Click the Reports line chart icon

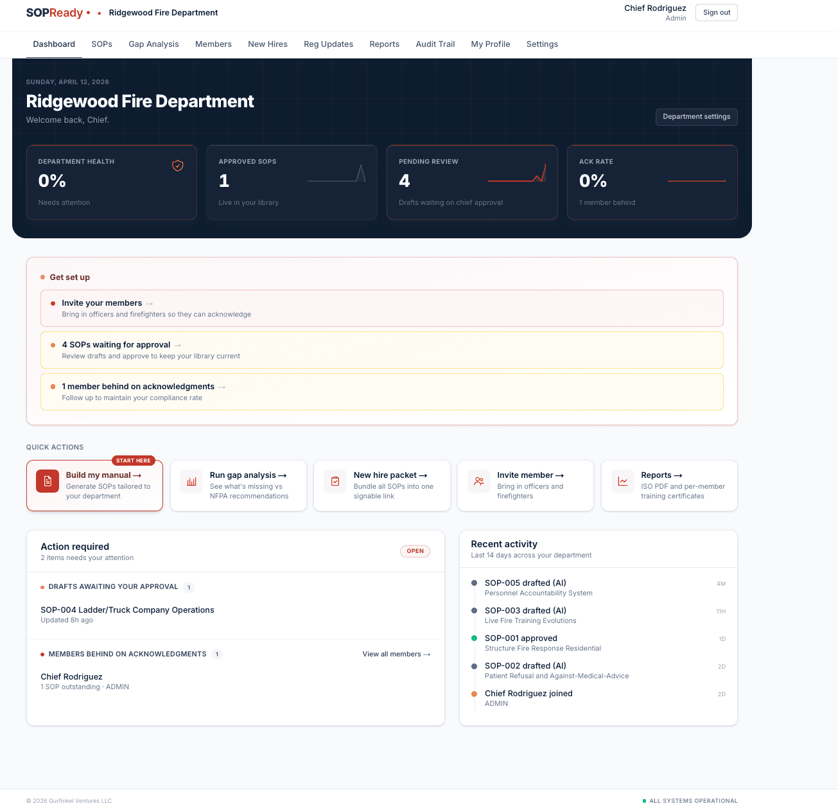tap(622, 480)
